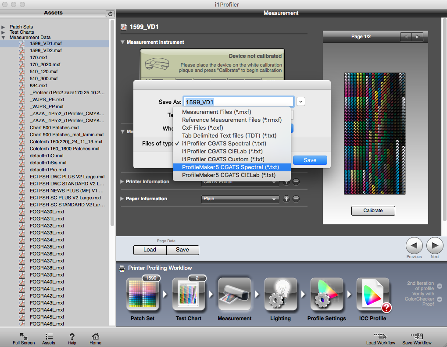Open the CMYK Printer dropdown
The width and height of the screenshot is (447, 347).
[x=240, y=182]
